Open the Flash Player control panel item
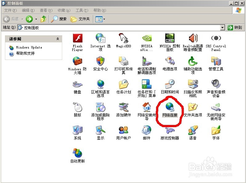The height and width of the screenshot is (183, 246). coord(78,38)
